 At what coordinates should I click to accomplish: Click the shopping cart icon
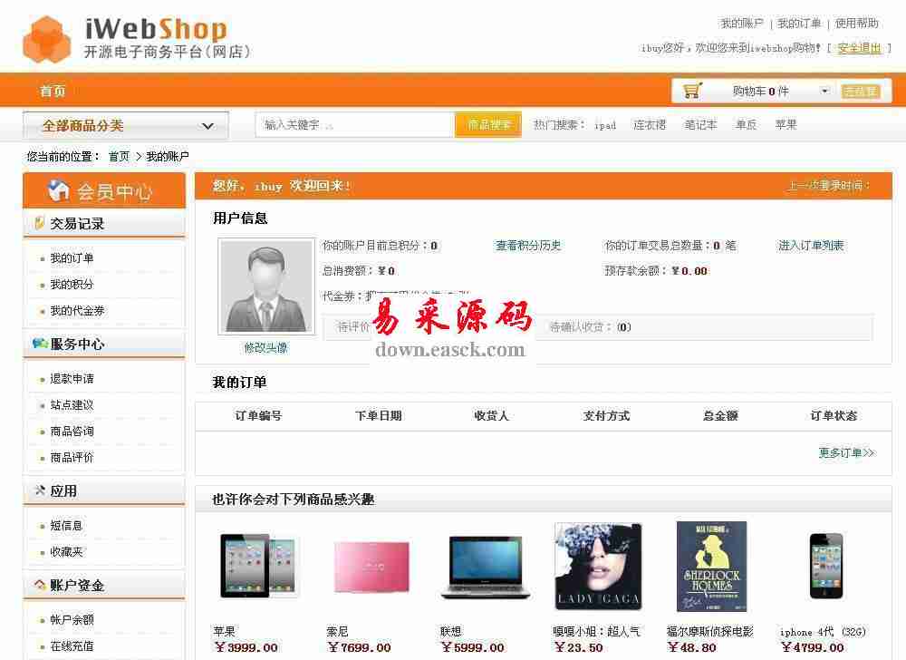pyautogui.click(x=691, y=91)
